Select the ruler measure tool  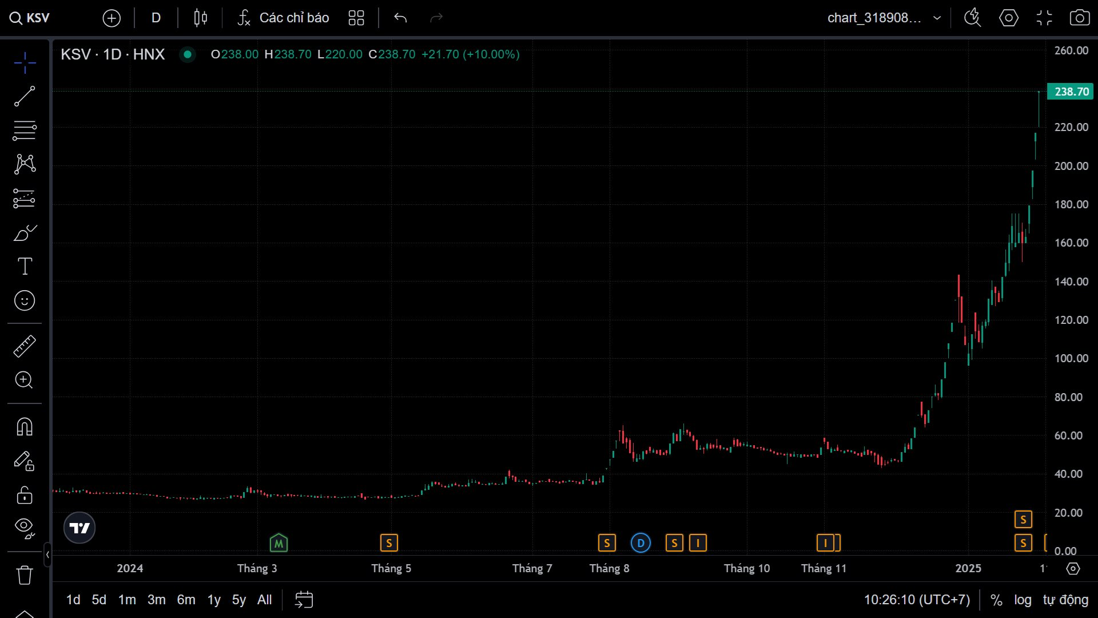[25, 346]
